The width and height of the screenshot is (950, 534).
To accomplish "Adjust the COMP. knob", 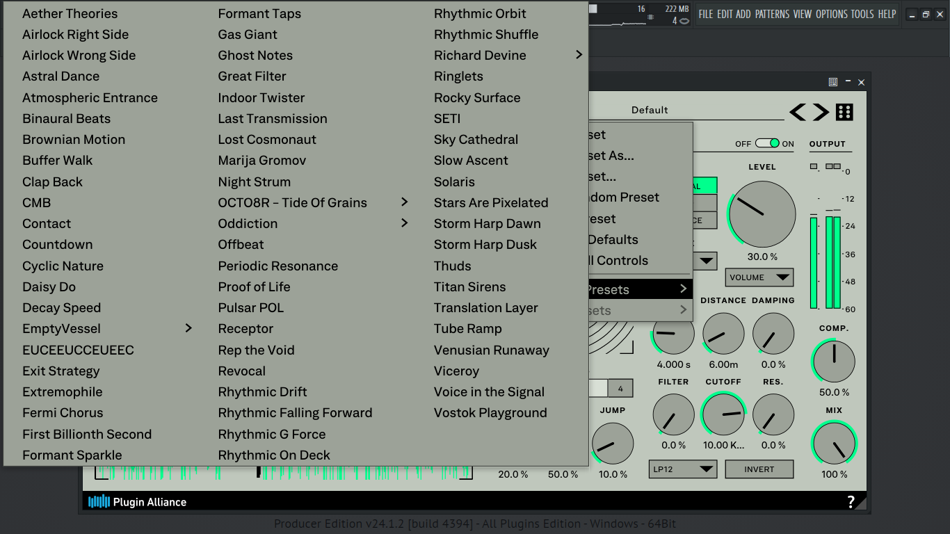I will pos(834,362).
